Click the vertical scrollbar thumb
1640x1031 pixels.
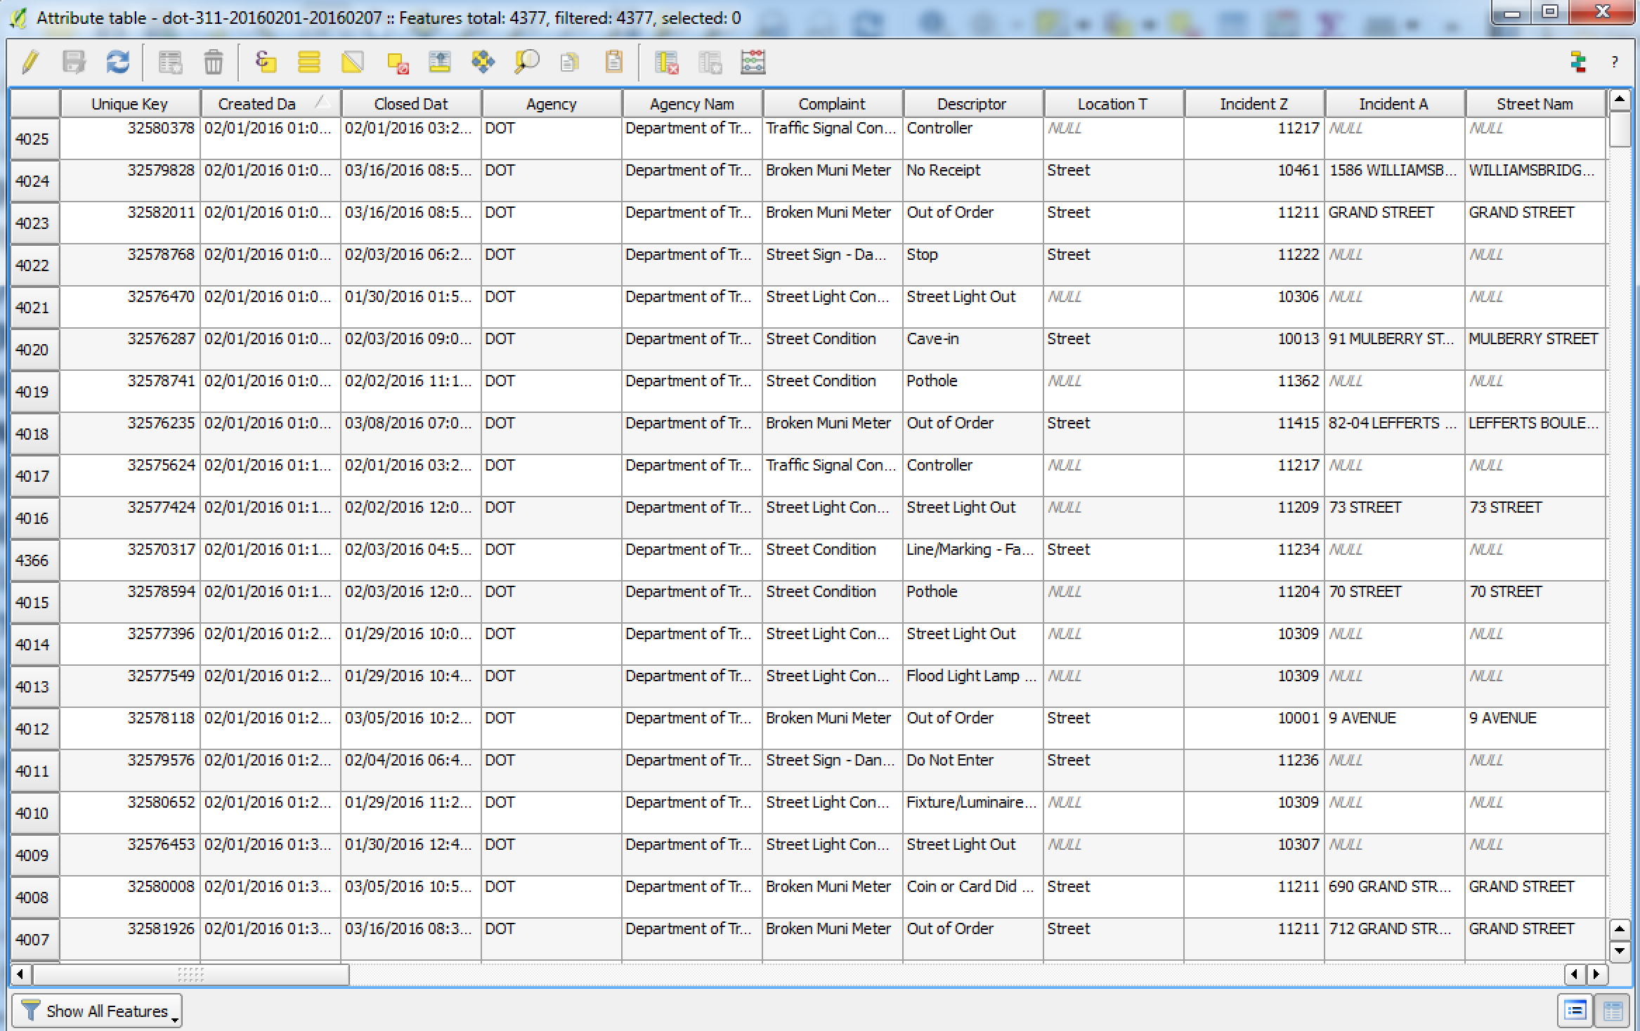1620,129
